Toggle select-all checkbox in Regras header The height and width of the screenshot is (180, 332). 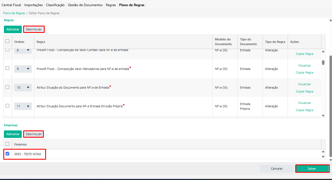coord(8,41)
